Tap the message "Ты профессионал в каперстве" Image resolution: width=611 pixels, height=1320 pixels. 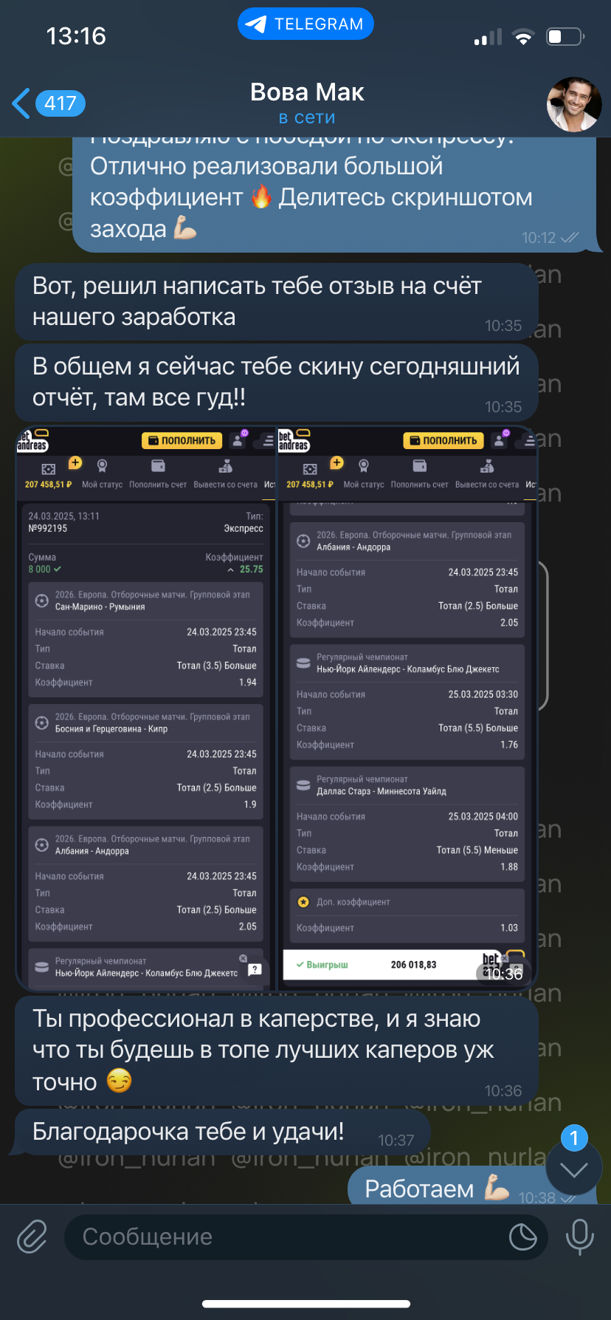coord(276,1050)
